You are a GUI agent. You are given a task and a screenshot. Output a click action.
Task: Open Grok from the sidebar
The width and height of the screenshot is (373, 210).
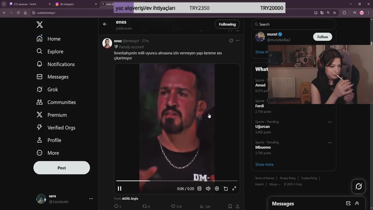(x=47, y=90)
